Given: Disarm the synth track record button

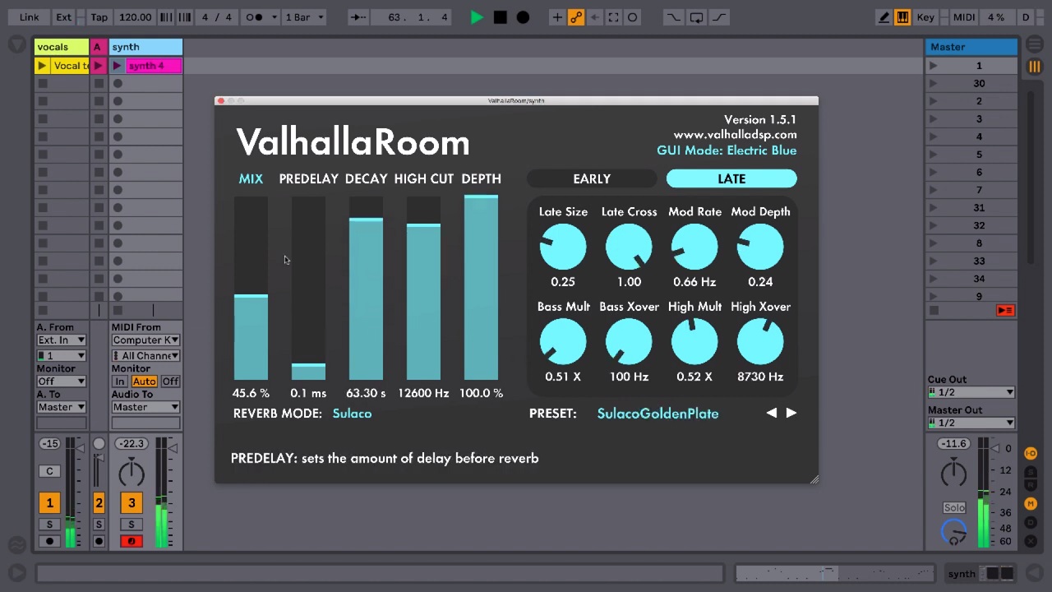Looking at the screenshot, I should pos(131,541).
